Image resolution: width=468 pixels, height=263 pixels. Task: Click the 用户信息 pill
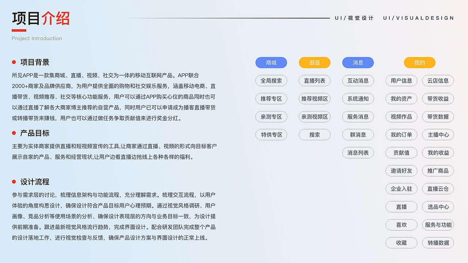click(x=401, y=81)
